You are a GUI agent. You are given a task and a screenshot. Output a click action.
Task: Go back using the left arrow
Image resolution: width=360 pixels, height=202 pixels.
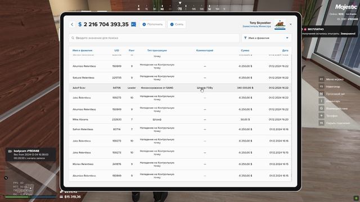(72, 24)
